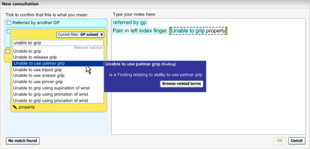
Task: Select 'Unable to grip' from the matches list
Action: (27, 51)
